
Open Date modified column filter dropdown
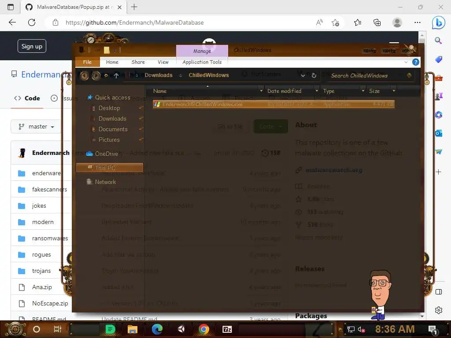(317, 91)
